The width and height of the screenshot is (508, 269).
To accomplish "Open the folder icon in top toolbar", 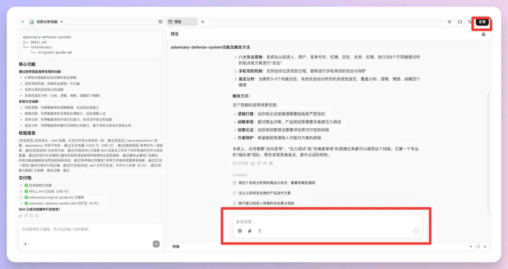I will (460, 22).
